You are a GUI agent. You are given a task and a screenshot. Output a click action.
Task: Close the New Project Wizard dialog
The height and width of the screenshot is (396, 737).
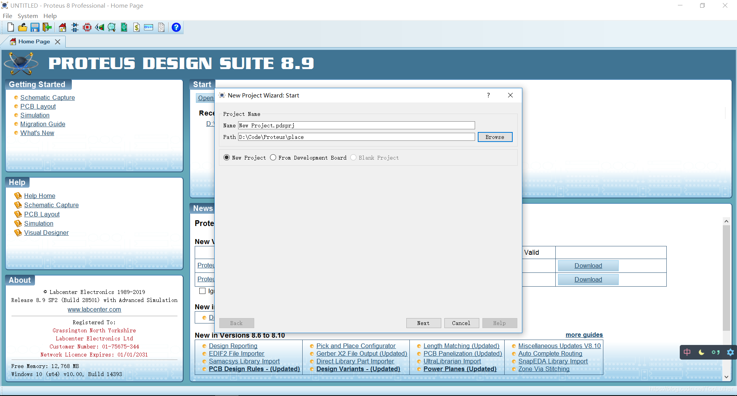(510, 95)
